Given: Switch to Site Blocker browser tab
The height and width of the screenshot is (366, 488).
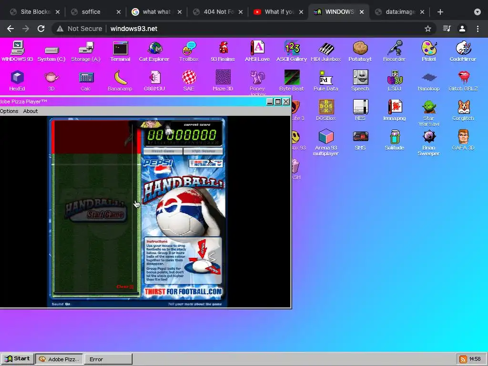Looking at the screenshot, I should [35, 12].
